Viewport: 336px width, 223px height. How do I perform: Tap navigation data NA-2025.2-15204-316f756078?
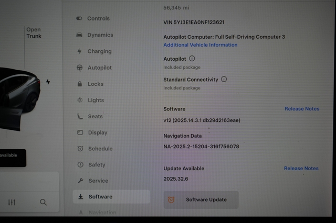coord(201,147)
